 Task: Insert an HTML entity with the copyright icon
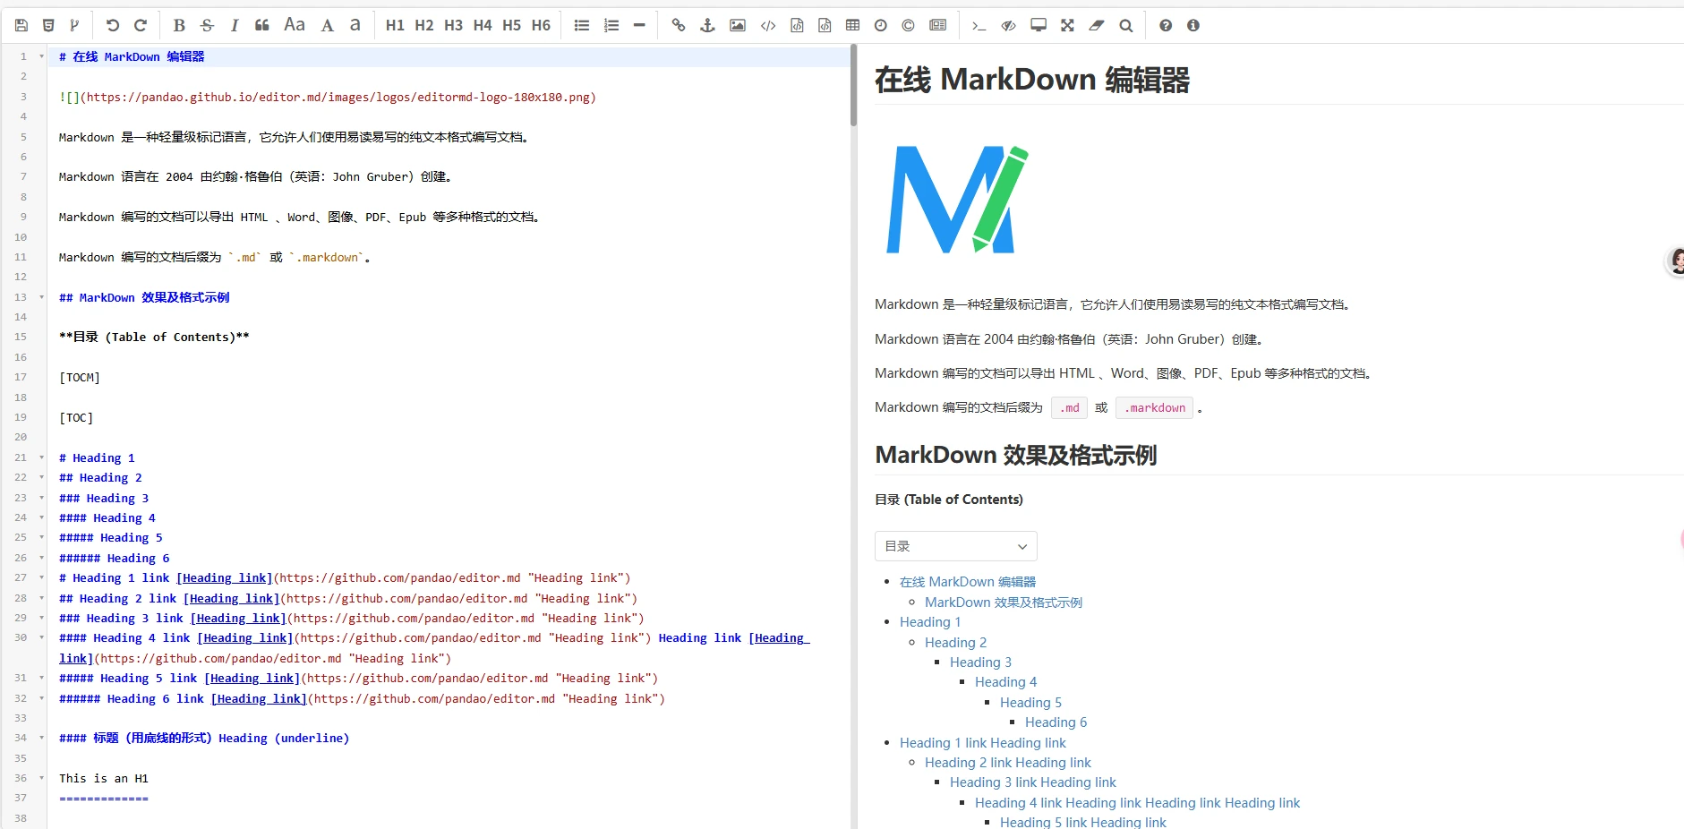pyautogui.click(x=909, y=25)
